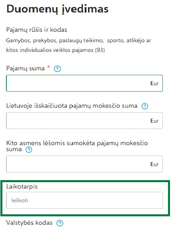Open help icon for Lietuvoje išskaičiuota pajamų mokesčio suma

click(145, 106)
